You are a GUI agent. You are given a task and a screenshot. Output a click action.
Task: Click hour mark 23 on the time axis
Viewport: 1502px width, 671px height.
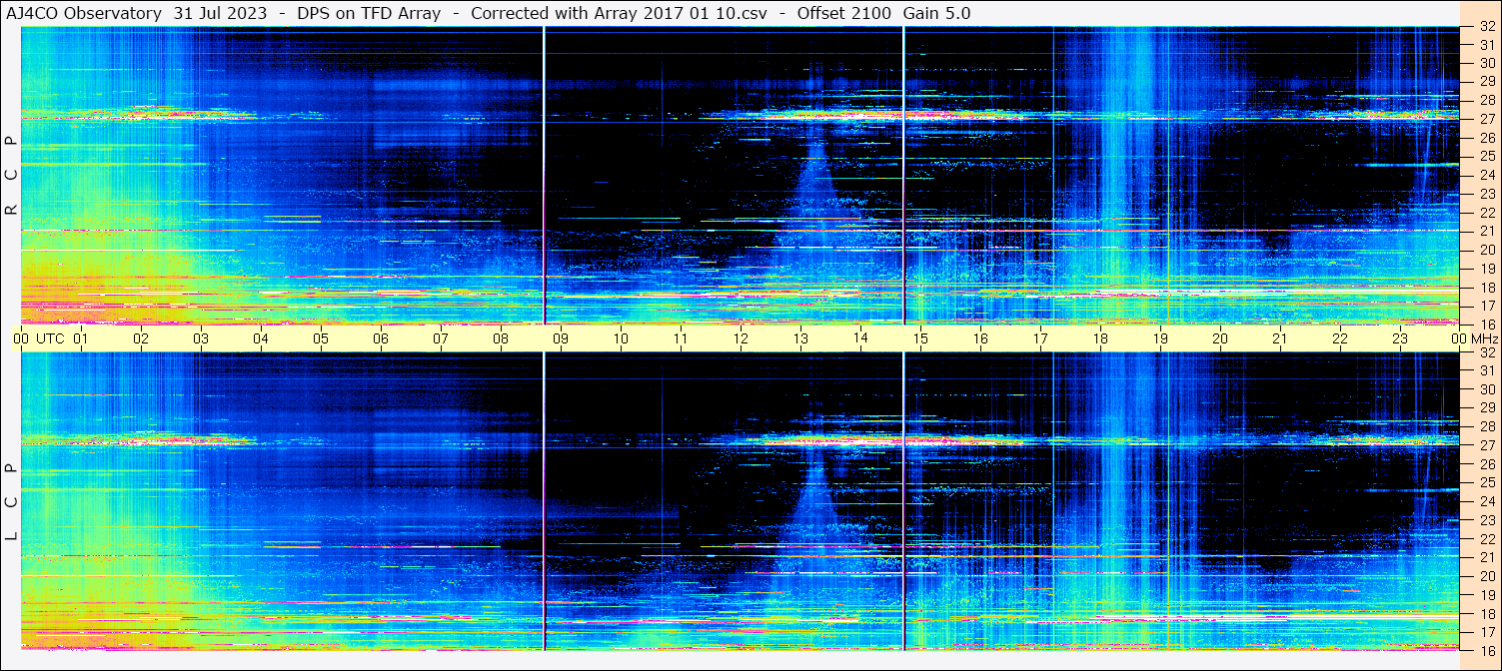point(1400,338)
